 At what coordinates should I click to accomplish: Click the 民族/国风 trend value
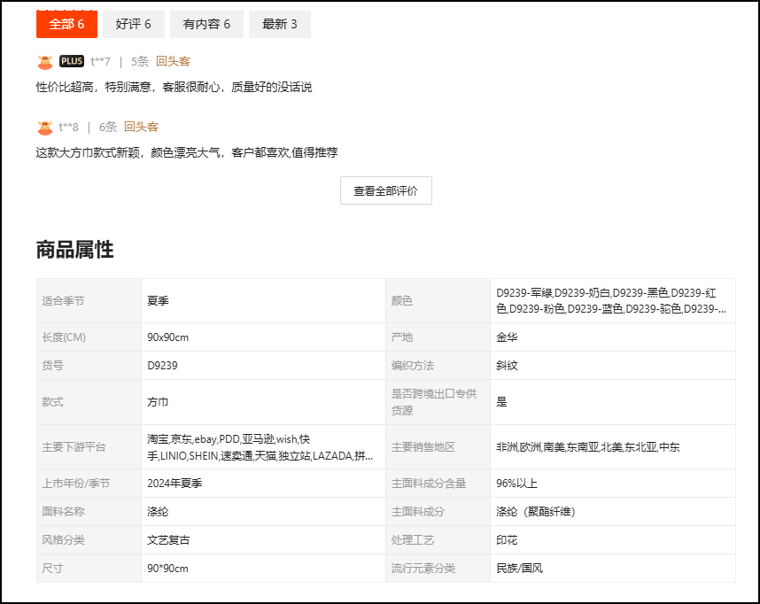(x=520, y=568)
